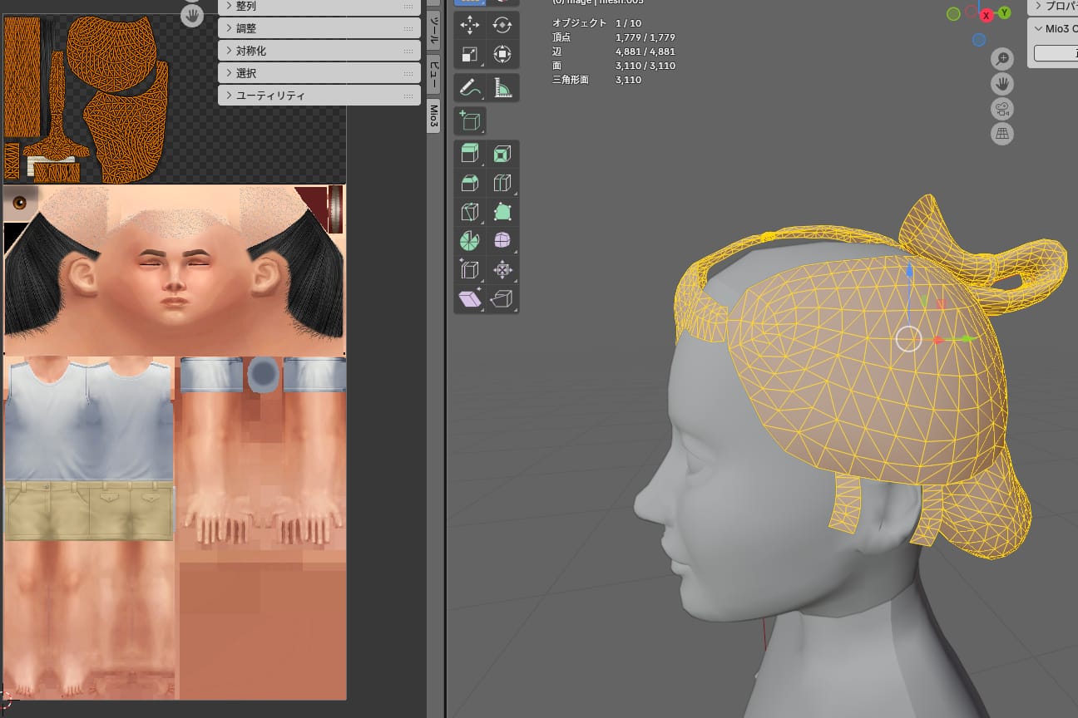Screen dimensions: 1078x718
Task: Expand the 対称化 panel
Action: click(x=319, y=51)
